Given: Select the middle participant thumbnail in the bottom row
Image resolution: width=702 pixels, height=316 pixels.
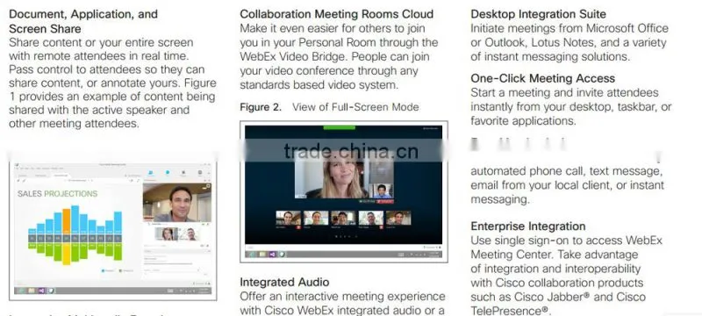Looking at the screenshot, I should (342, 218).
